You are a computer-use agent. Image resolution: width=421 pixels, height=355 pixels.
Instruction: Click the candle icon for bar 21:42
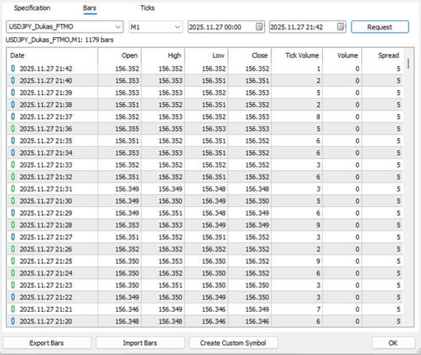tap(13, 69)
